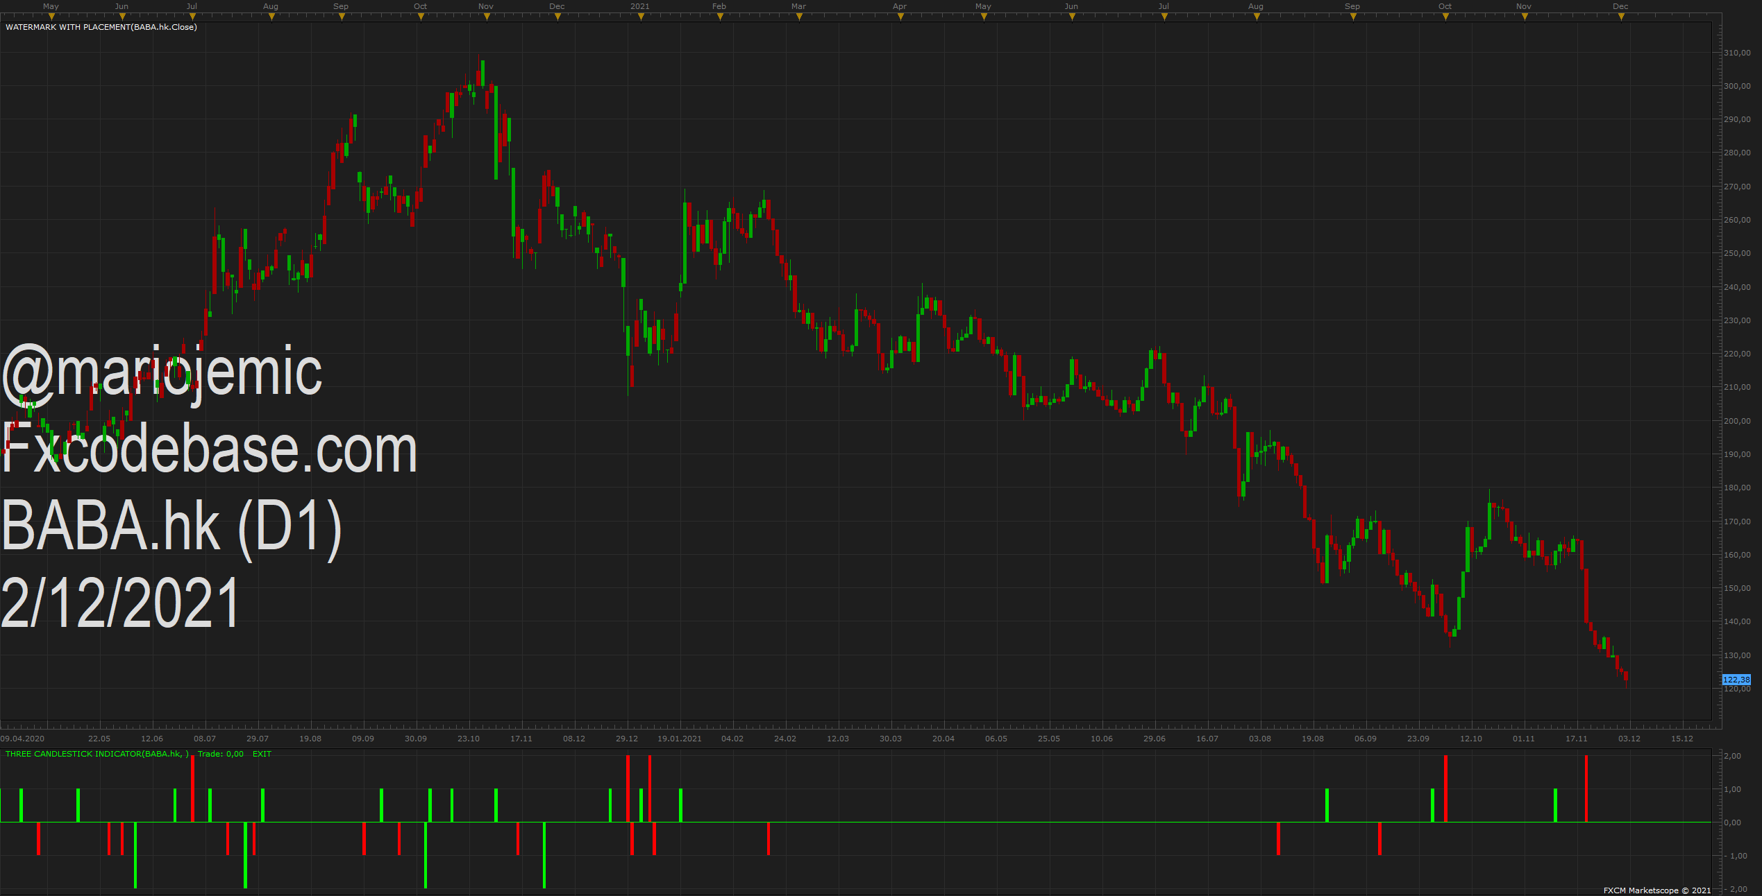Click the 09.04.2020 date axis label
The height and width of the screenshot is (896, 1762).
coord(22,739)
